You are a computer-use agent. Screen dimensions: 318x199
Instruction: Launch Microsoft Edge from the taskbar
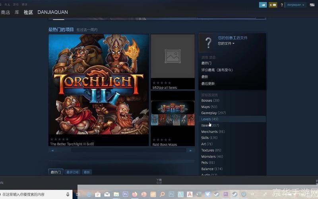[x=89, y=194]
